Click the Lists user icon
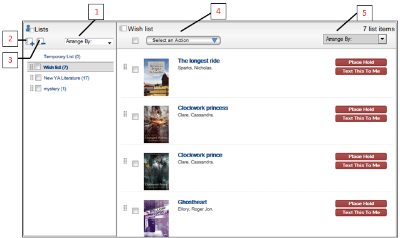 click(x=29, y=29)
